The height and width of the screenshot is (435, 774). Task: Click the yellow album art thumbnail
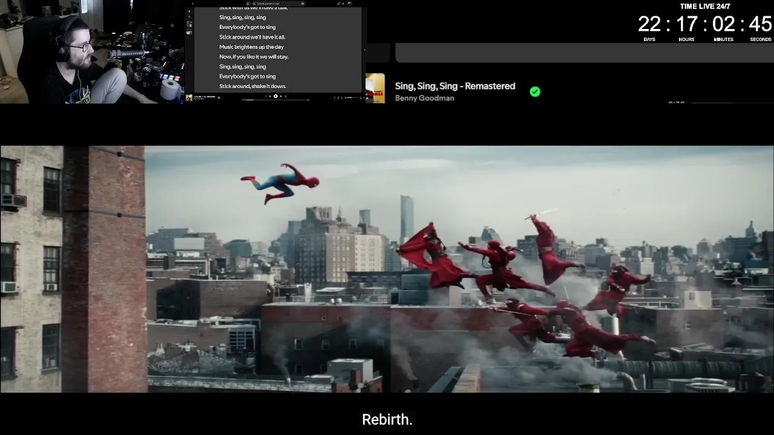[x=375, y=88]
